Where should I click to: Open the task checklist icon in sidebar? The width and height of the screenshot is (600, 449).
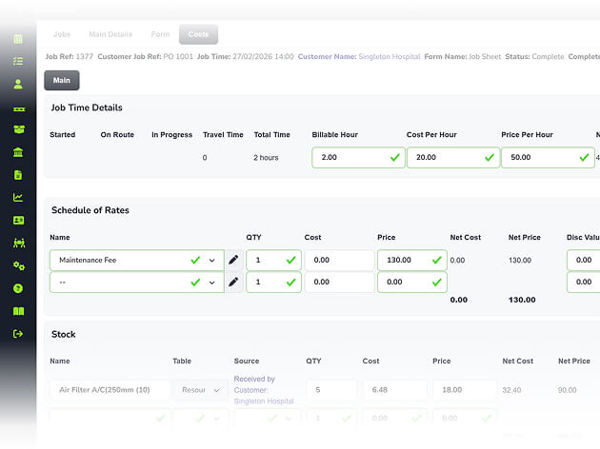tap(18, 61)
